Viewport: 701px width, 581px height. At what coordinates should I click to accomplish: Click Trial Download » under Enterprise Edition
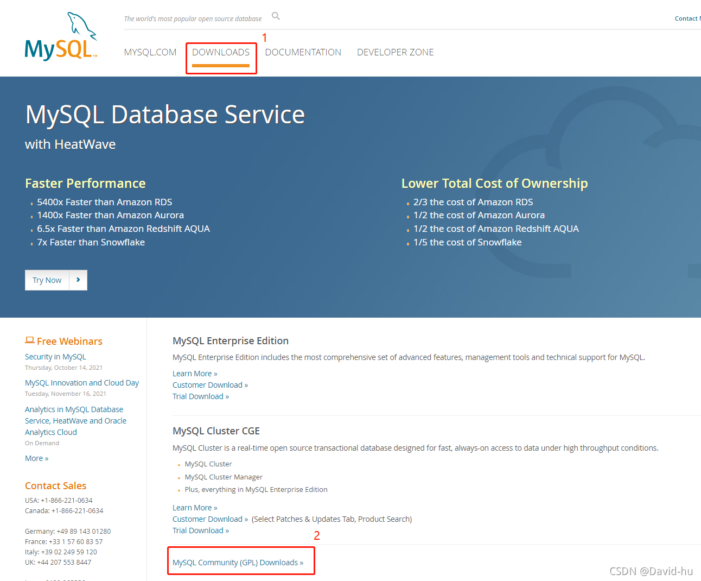coord(201,396)
